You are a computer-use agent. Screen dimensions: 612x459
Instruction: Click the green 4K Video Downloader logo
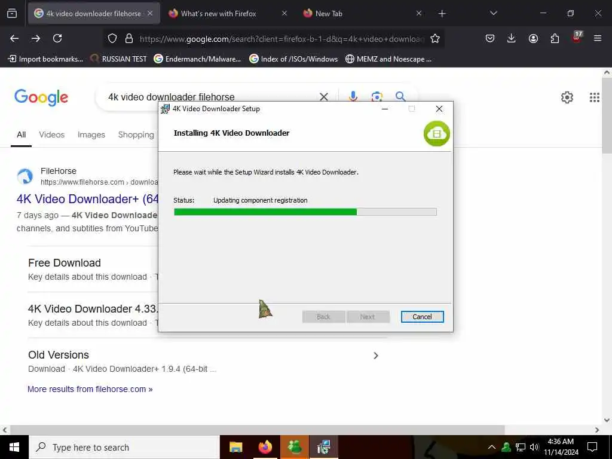[x=437, y=134]
